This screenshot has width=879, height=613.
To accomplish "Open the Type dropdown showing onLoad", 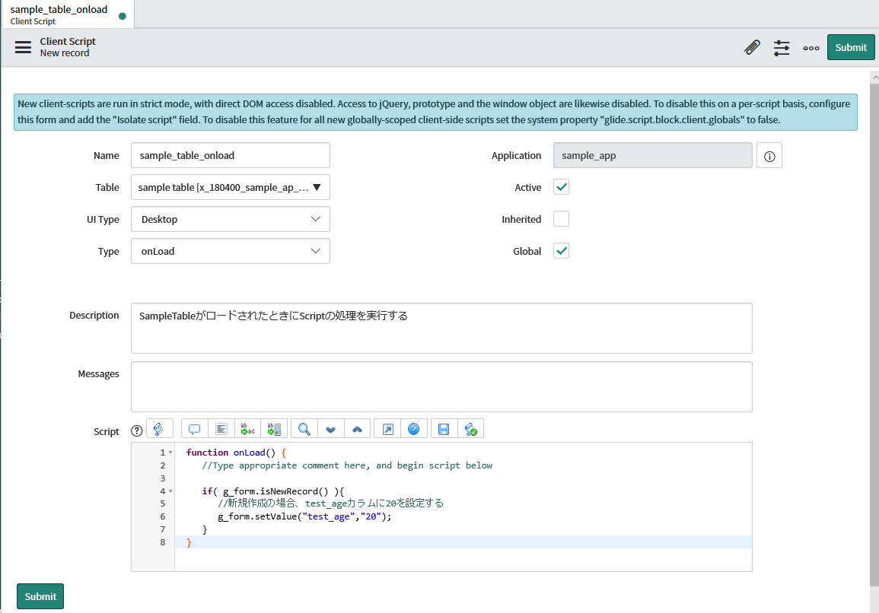I will click(230, 251).
